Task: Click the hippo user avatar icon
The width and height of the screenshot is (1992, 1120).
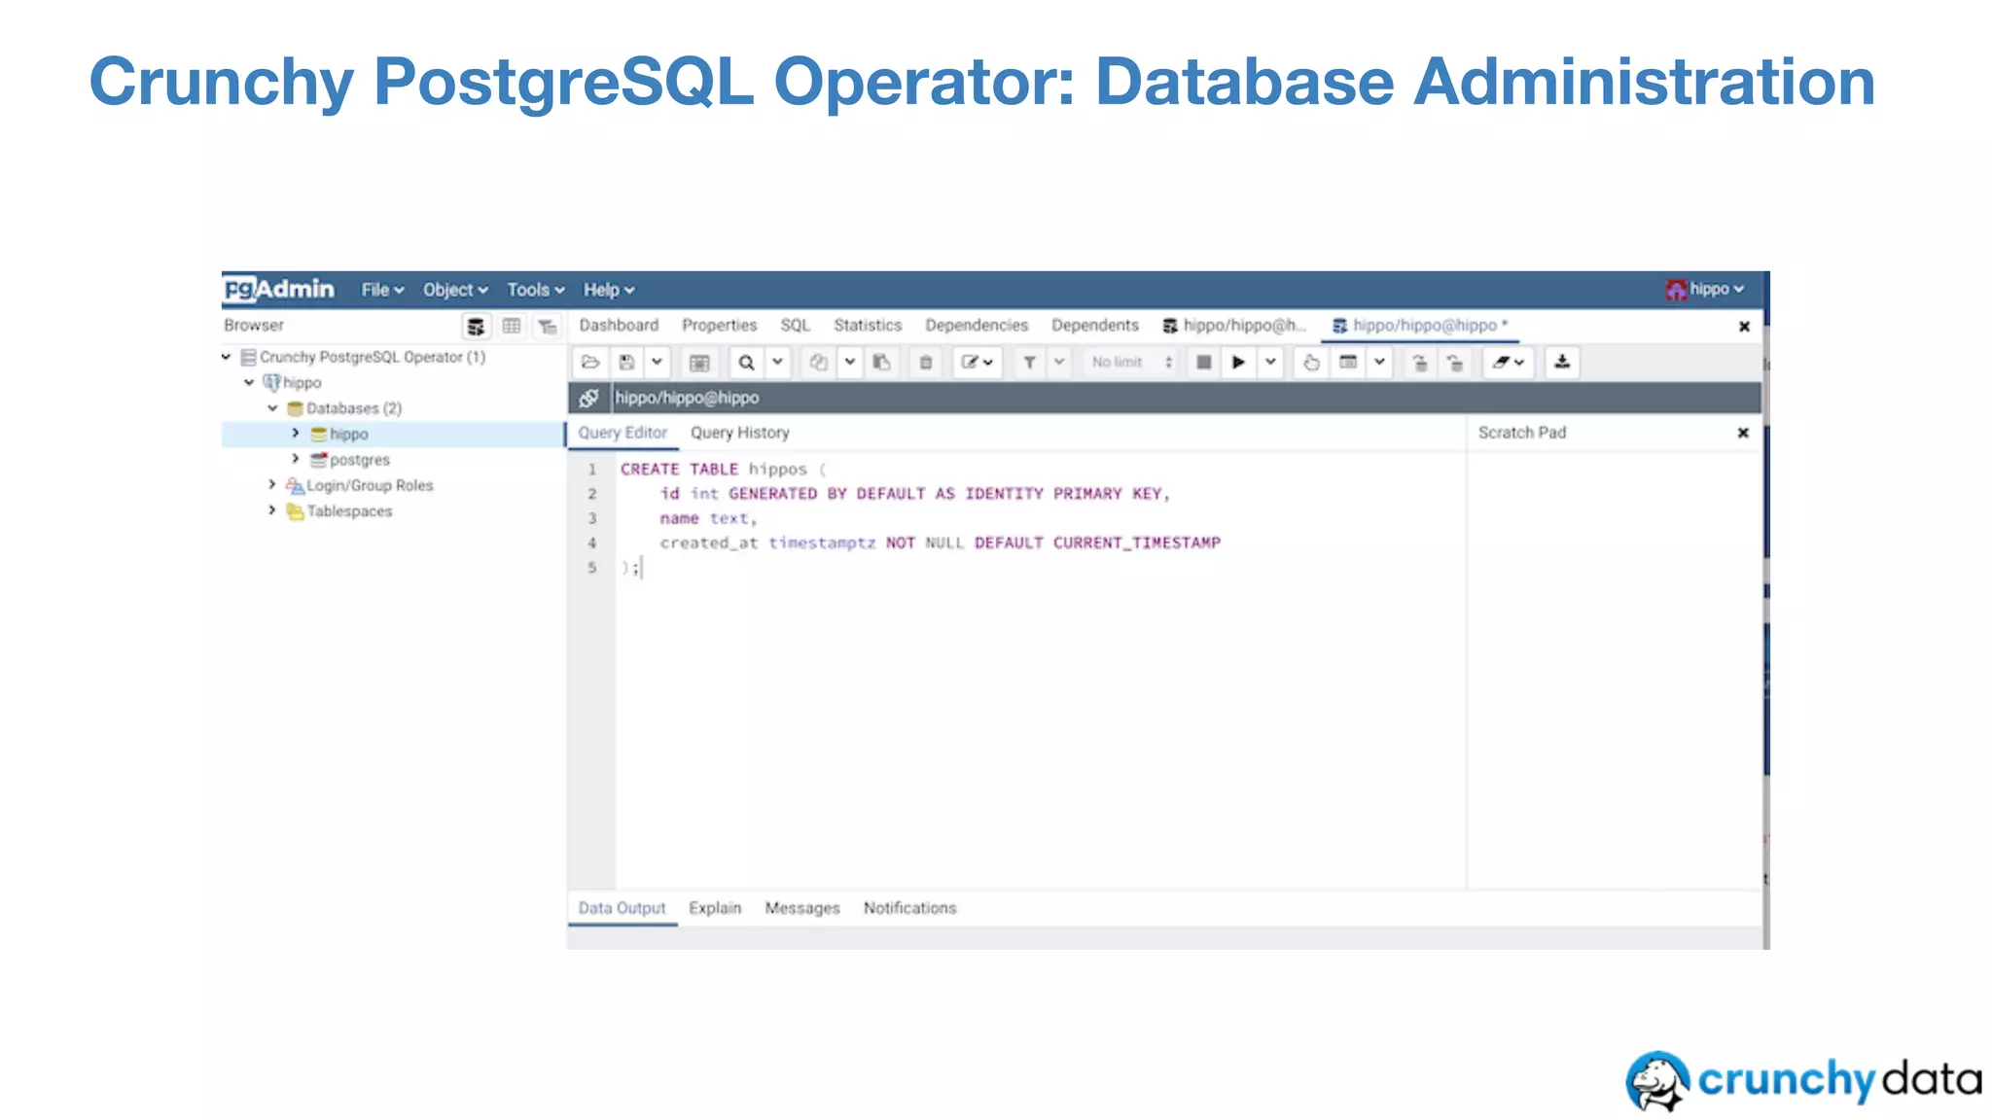Action: pos(1676,290)
